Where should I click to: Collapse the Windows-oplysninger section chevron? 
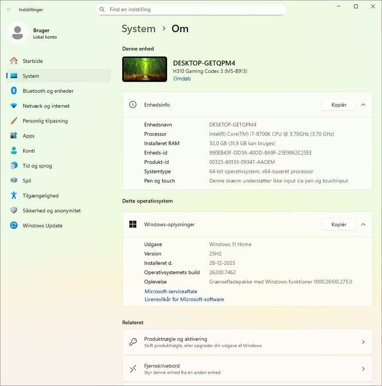pyautogui.click(x=363, y=225)
